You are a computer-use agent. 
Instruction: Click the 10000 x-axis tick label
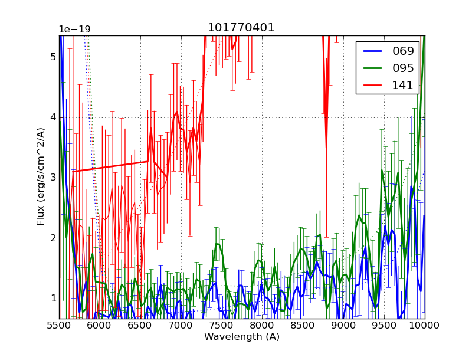(425, 325)
